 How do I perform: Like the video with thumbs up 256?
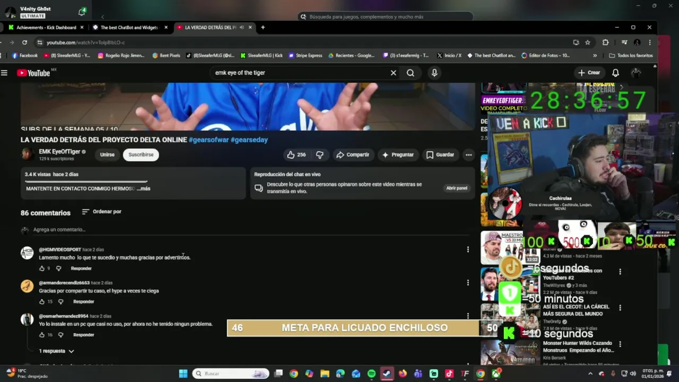[x=297, y=155]
